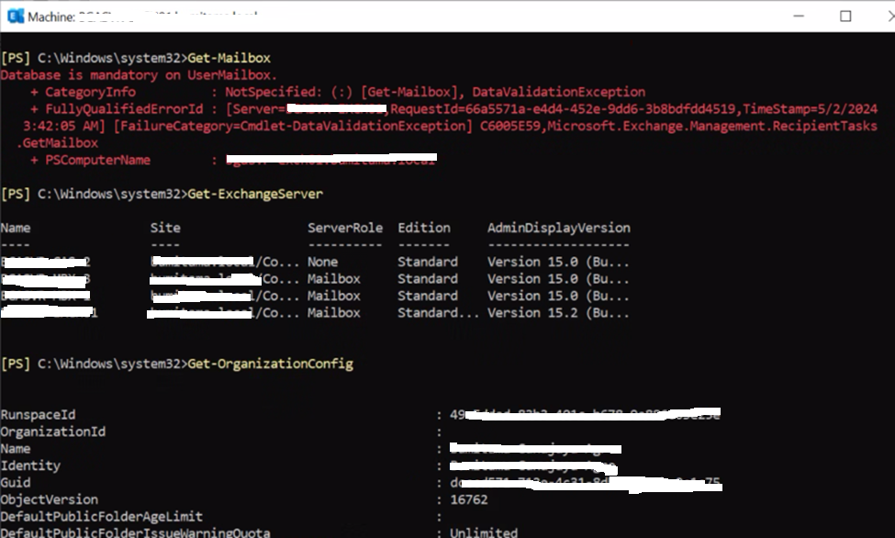Select the 'FullyQualifiedErrorId' error label
This screenshot has width=895, height=538.
(x=124, y=109)
